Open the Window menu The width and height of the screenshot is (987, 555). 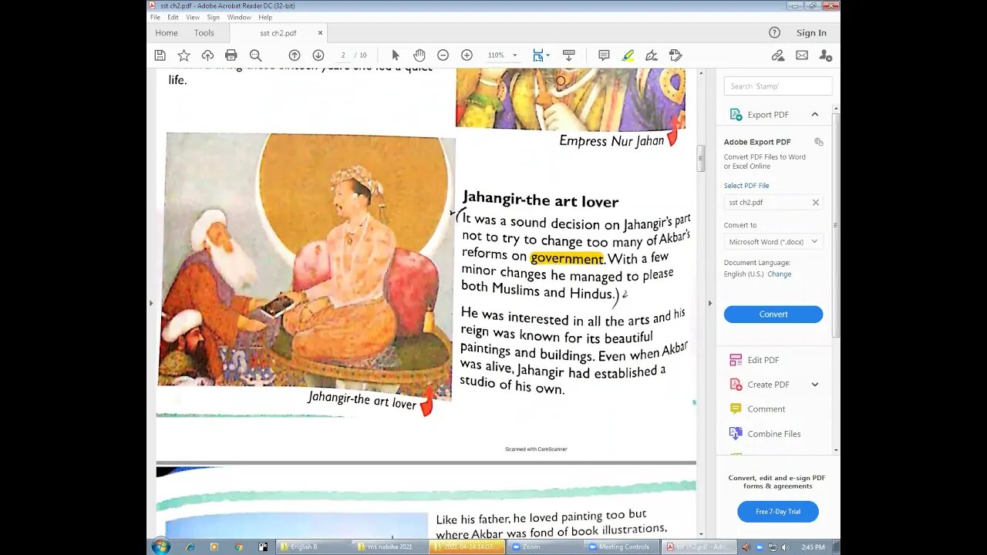239,17
